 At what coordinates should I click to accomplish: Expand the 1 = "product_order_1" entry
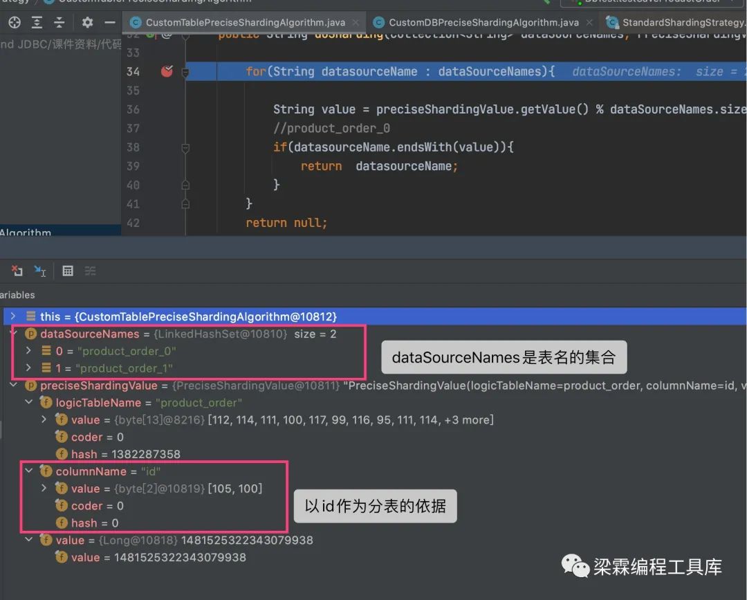(x=28, y=367)
